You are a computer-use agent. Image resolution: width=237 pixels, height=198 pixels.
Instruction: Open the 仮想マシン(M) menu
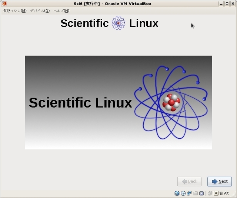[15, 11]
